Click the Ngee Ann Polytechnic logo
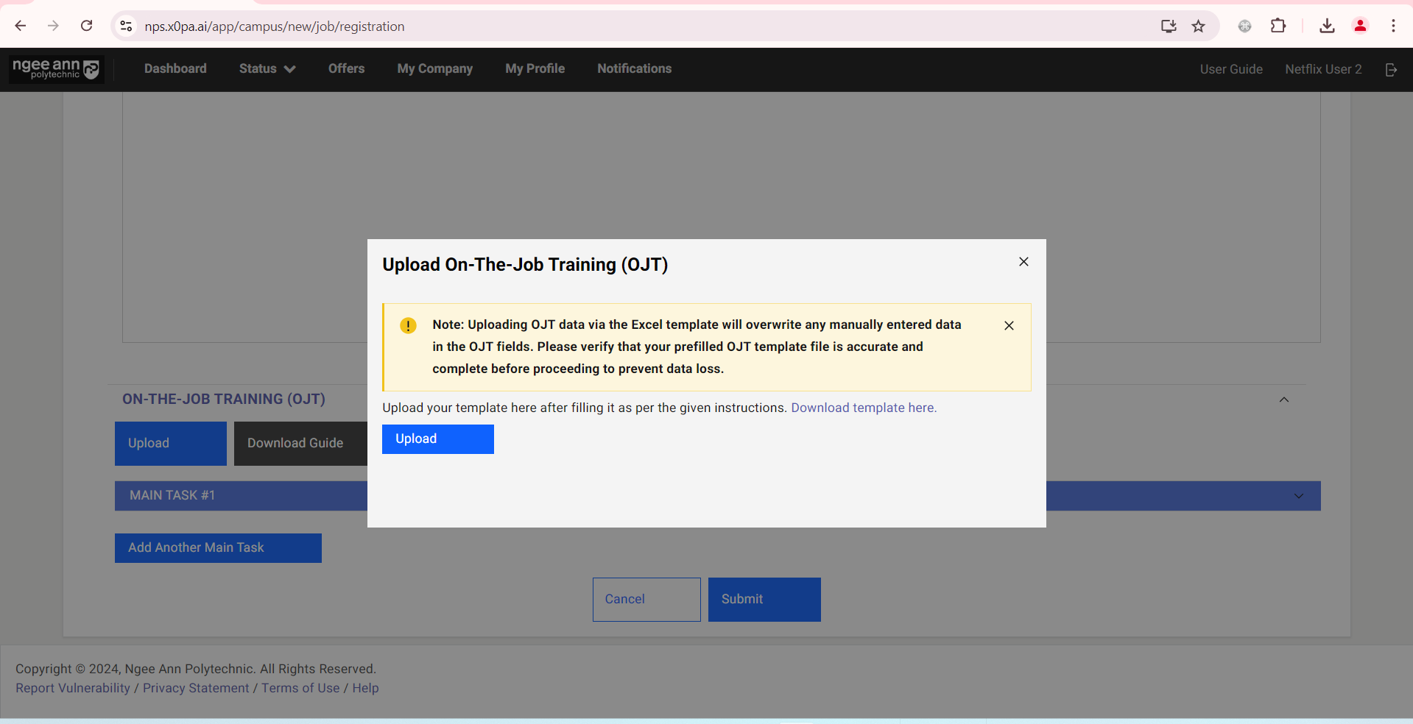This screenshot has height=724, width=1413. (x=57, y=69)
